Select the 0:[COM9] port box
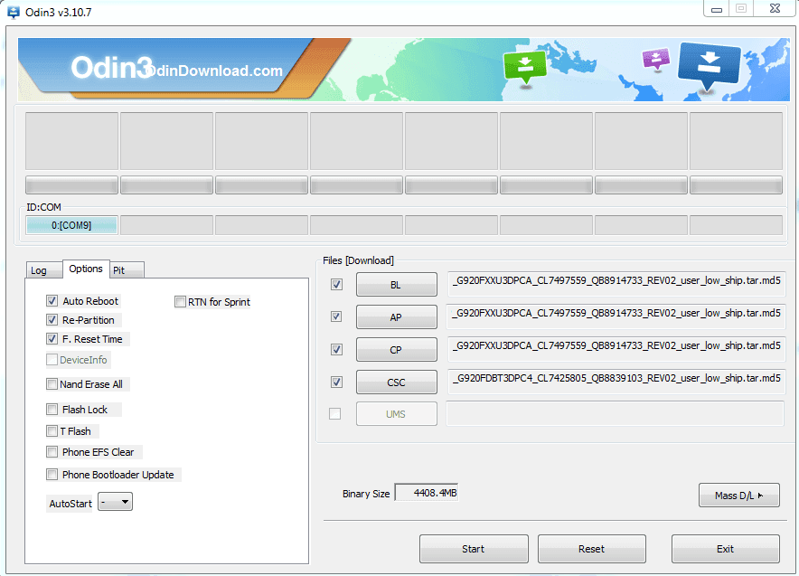Viewport: 799px width, 576px height. tap(71, 225)
